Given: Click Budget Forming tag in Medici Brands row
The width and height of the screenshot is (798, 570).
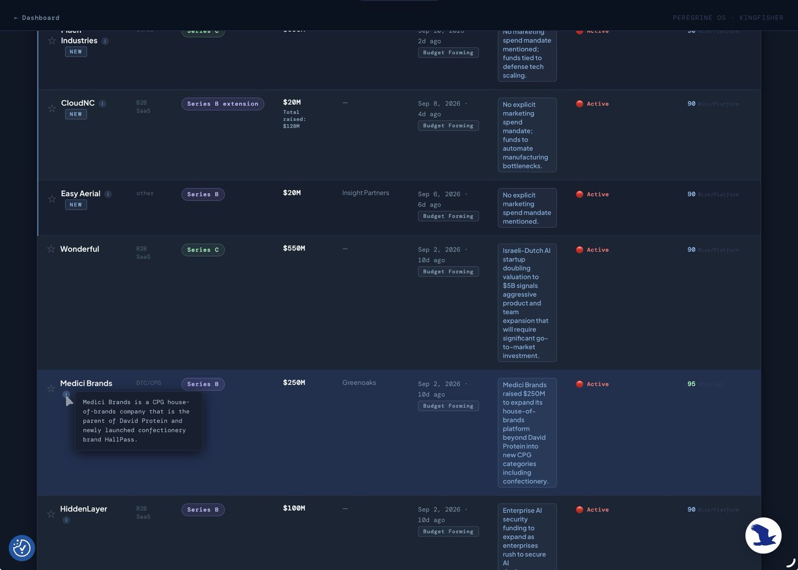Looking at the screenshot, I should coord(448,406).
